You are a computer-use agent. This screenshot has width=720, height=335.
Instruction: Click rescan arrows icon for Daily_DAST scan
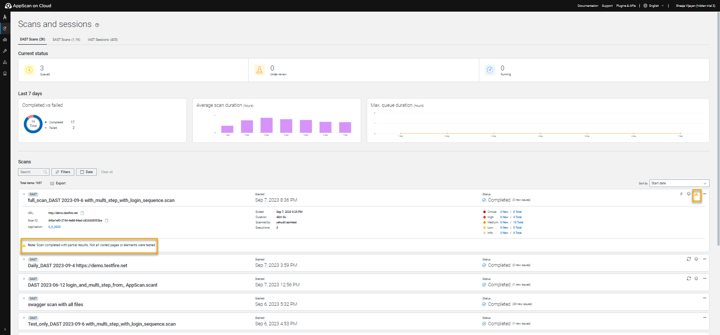pos(688,259)
